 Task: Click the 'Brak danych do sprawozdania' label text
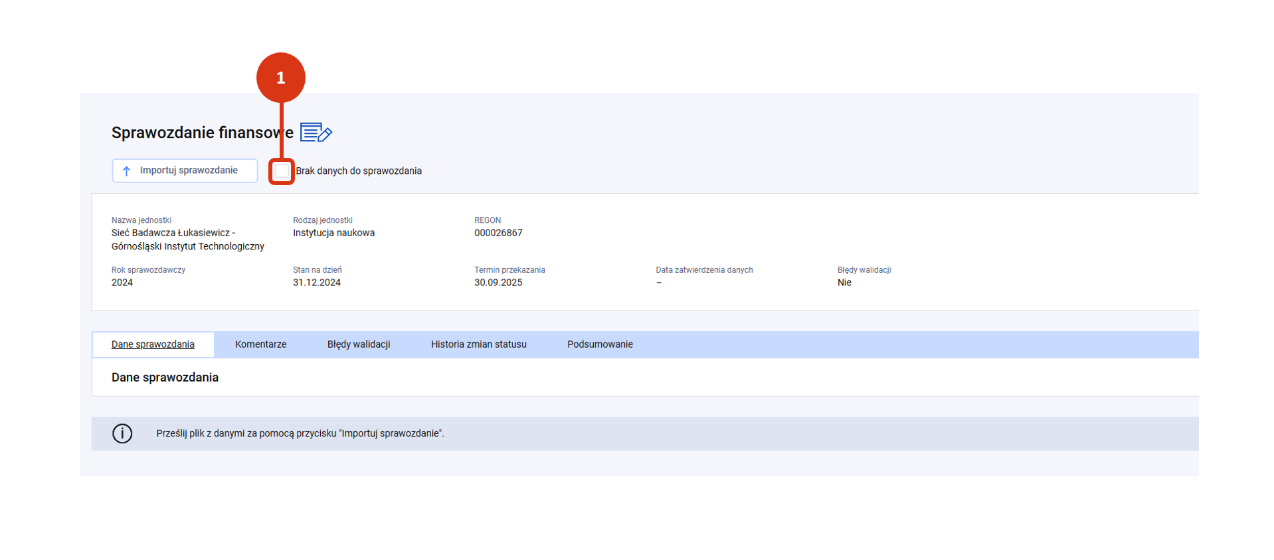click(359, 171)
